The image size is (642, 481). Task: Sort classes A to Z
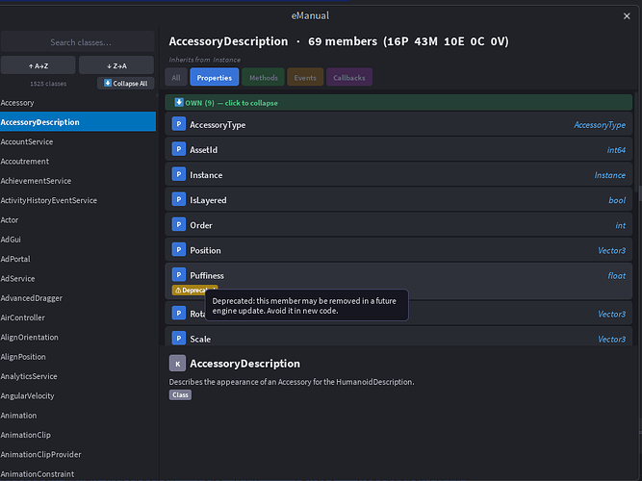click(x=39, y=65)
